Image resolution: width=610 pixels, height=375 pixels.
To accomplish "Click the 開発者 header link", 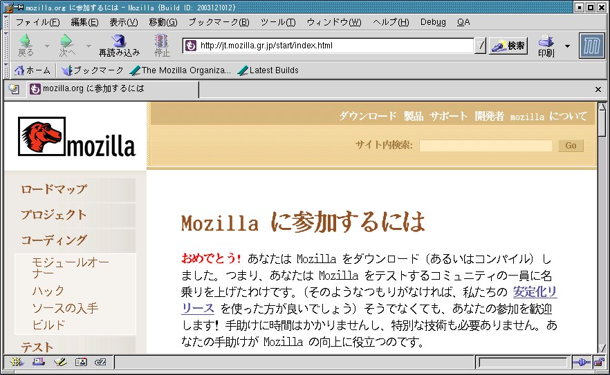I will click(489, 116).
